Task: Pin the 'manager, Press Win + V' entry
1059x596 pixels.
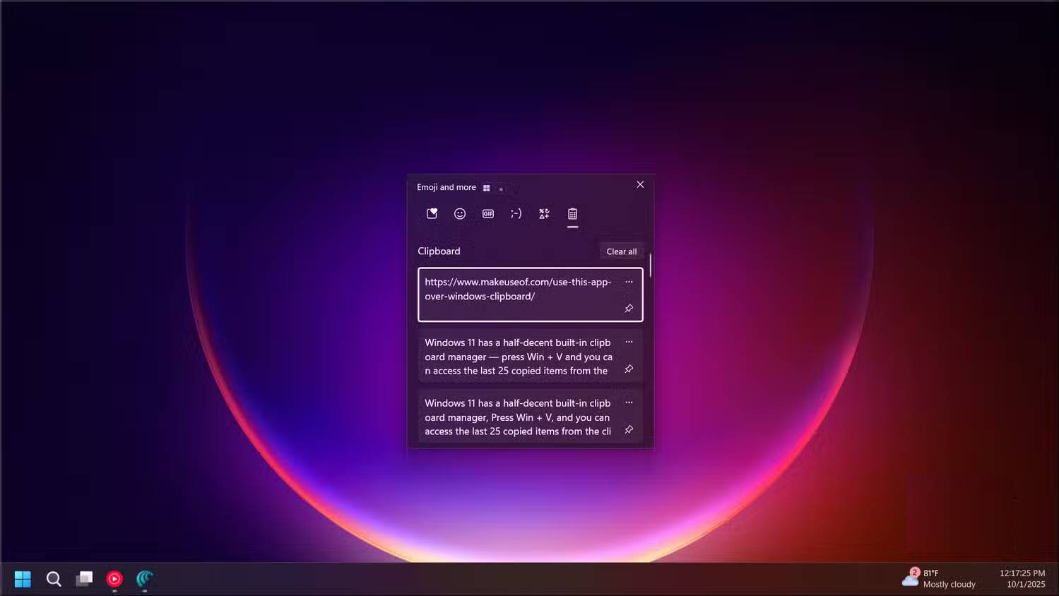Action: (629, 430)
